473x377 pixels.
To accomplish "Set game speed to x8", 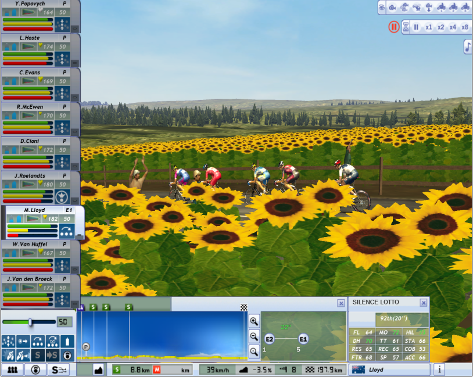I will [x=465, y=27].
